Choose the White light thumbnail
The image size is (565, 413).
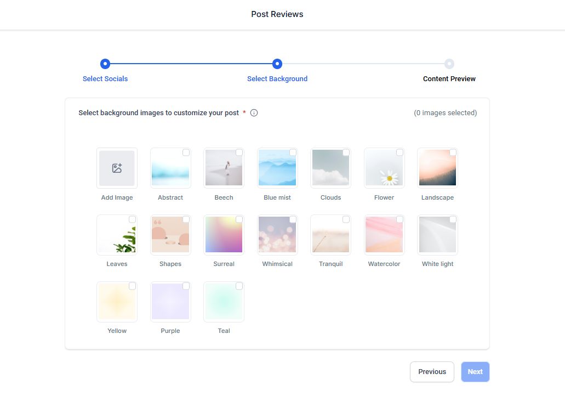pyautogui.click(x=437, y=235)
